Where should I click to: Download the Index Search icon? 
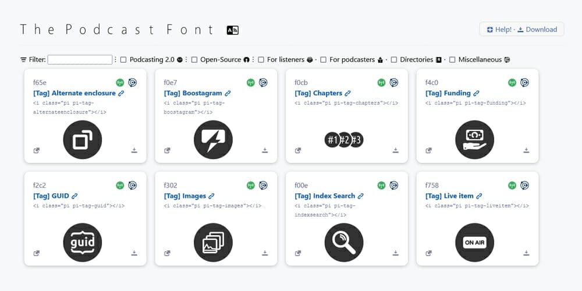click(x=396, y=253)
